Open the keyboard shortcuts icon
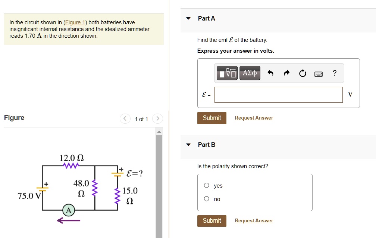376x238 pixels. click(318, 73)
